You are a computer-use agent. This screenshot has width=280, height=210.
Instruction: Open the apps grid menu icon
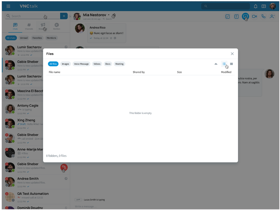pyautogui.click(x=8, y=6)
